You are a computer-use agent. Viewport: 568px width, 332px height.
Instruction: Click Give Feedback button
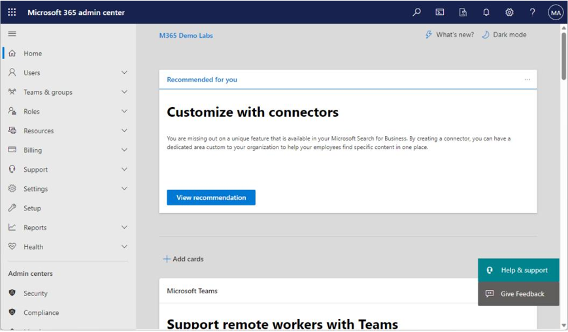[x=518, y=293]
